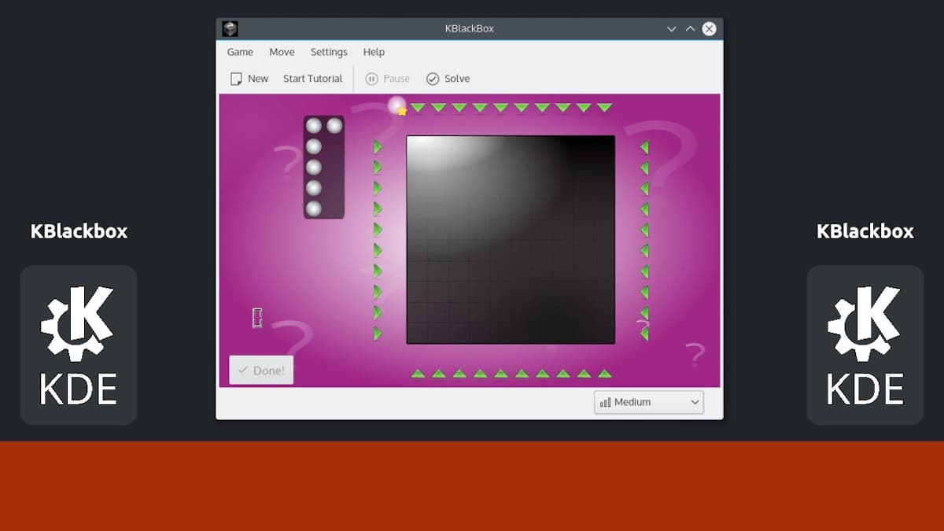This screenshot has height=531, width=944.
Task: Fire the second laser arrow from top on right side
Action: 644,168
